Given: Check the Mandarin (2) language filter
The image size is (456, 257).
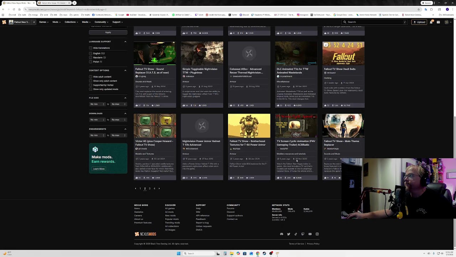Looking at the screenshot, I should point(91,57).
